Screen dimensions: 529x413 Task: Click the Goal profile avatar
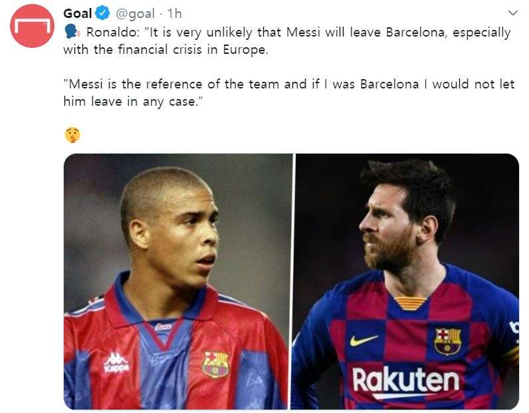(x=32, y=26)
